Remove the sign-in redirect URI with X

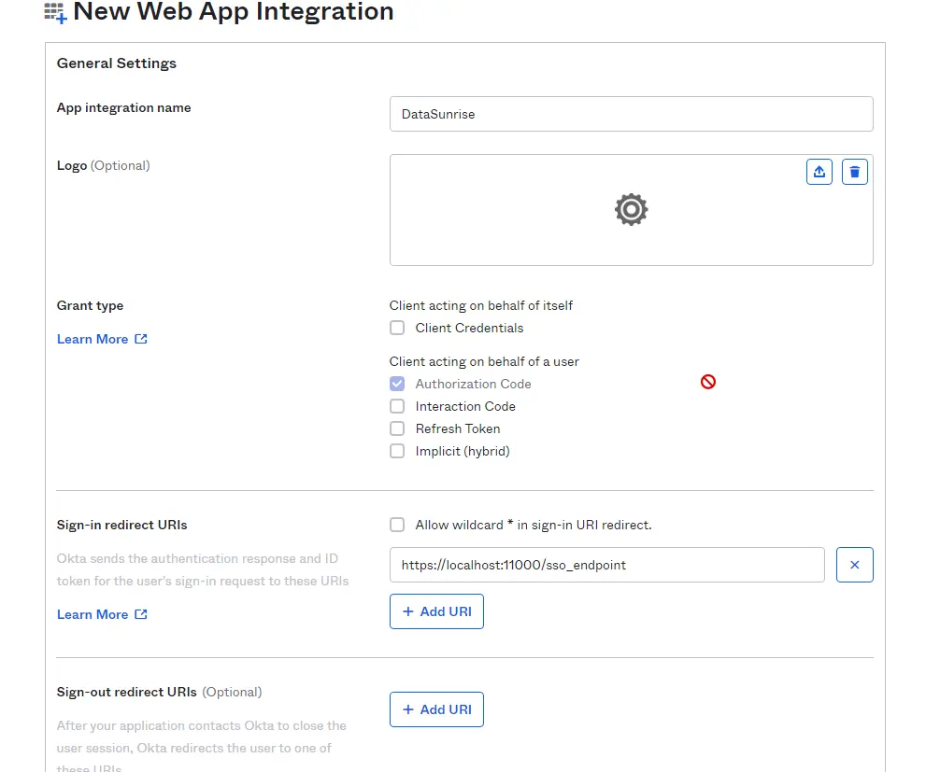pos(854,565)
